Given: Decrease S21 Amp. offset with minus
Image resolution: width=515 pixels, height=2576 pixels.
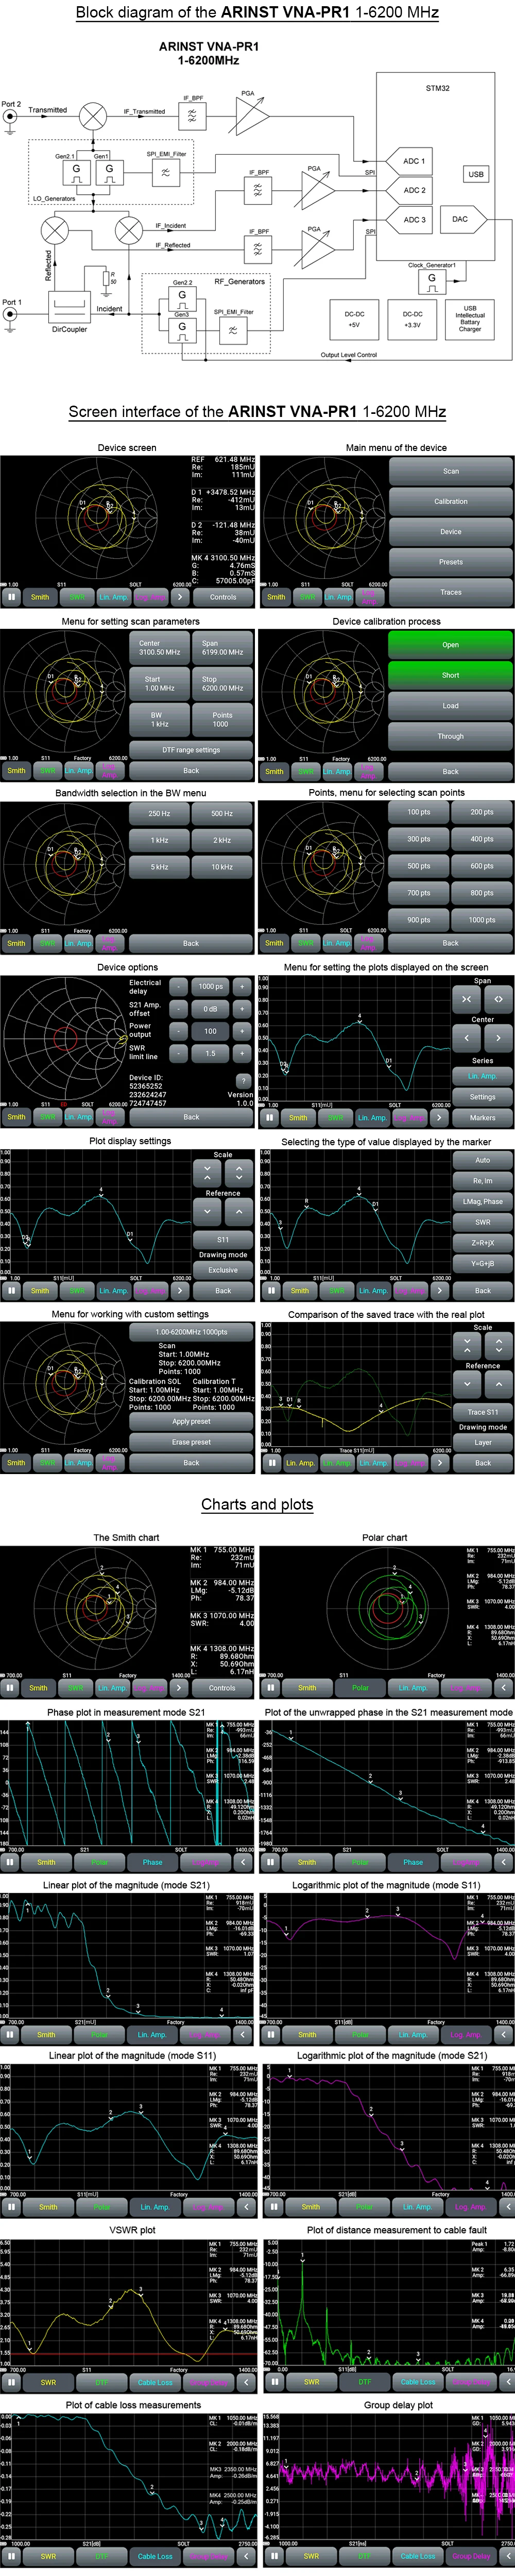Looking at the screenshot, I should pyautogui.click(x=178, y=1008).
